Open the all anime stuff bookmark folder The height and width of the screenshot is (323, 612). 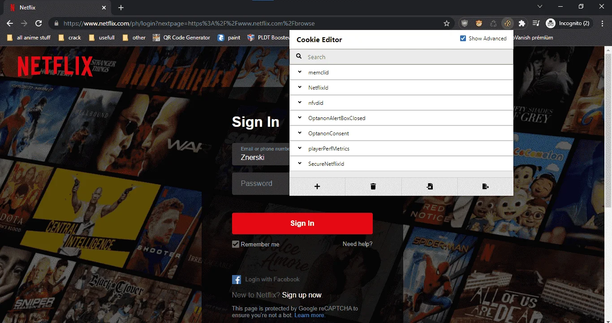(29, 38)
